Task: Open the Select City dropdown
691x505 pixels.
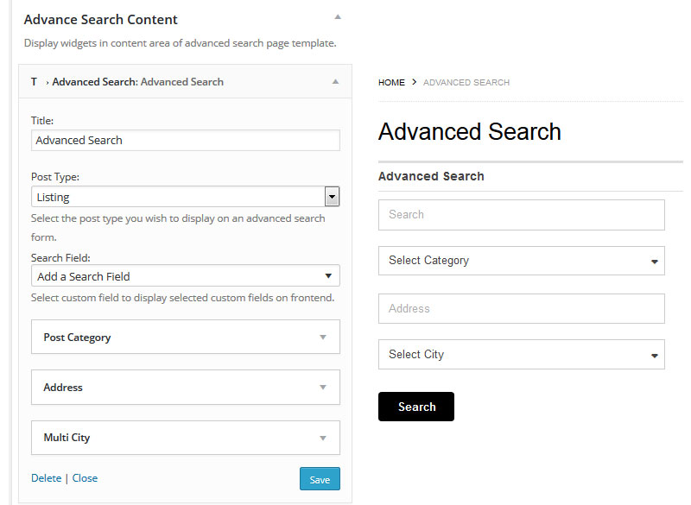Action: [522, 355]
